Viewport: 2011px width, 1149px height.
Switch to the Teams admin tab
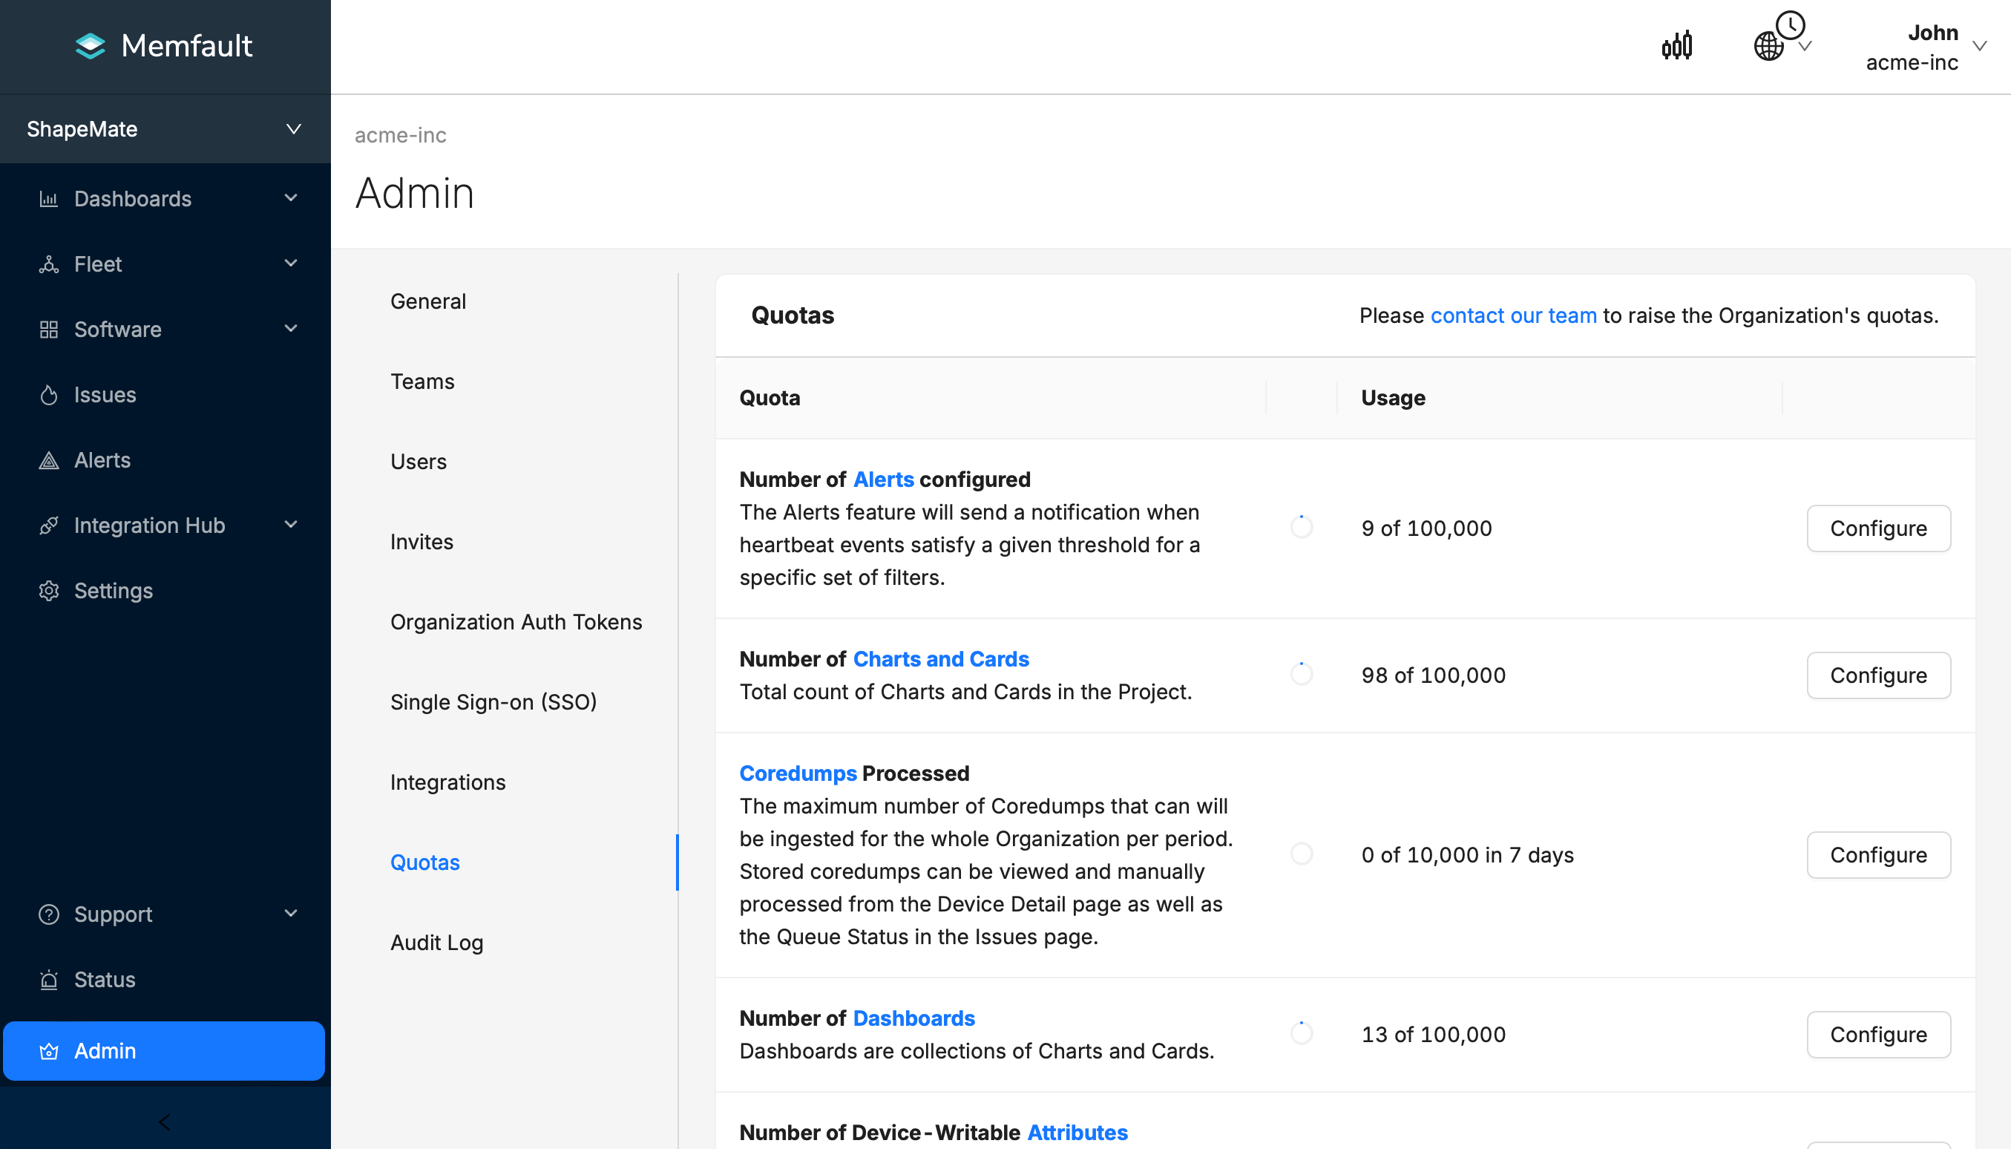click(x=422, y=382)
